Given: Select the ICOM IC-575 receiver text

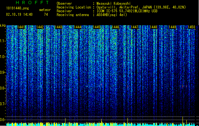Looking at the screenshot, I should click(127, 11).
